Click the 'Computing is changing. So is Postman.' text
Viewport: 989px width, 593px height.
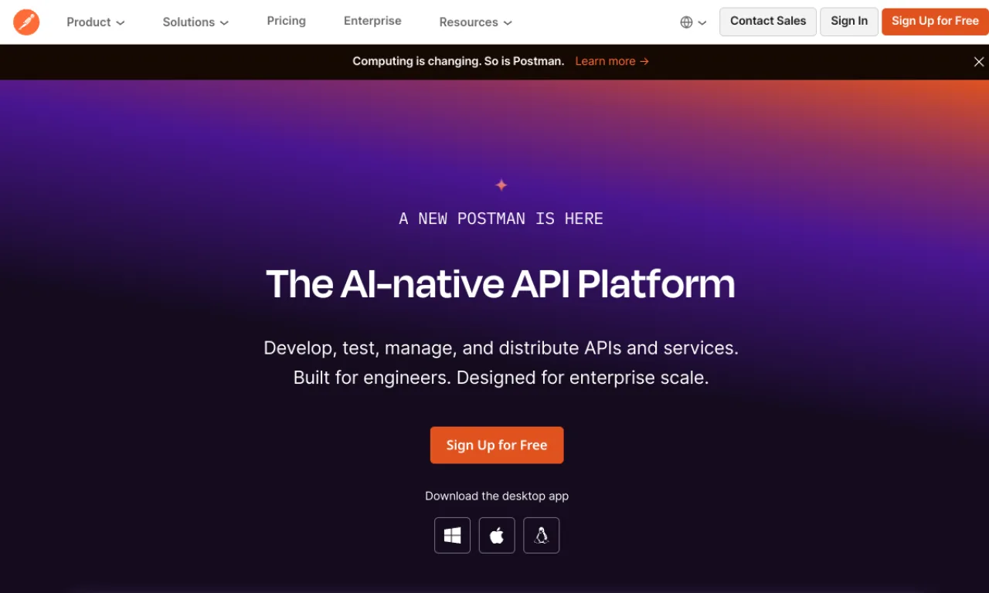[x=458, y=61]
